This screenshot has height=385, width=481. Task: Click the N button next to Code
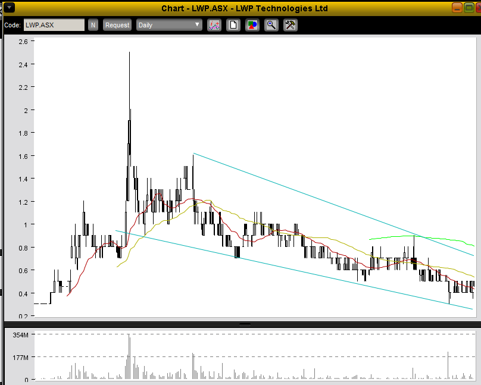93,25
